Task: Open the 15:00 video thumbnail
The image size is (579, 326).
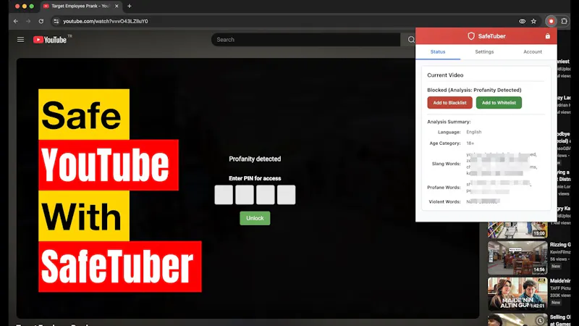Action: coord(517,230)
